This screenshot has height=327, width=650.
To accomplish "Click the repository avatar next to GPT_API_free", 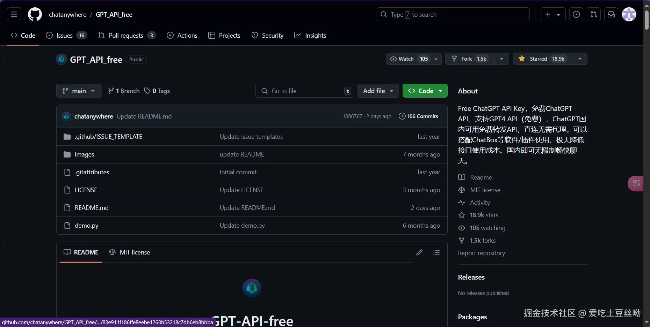I will point(62,59).
